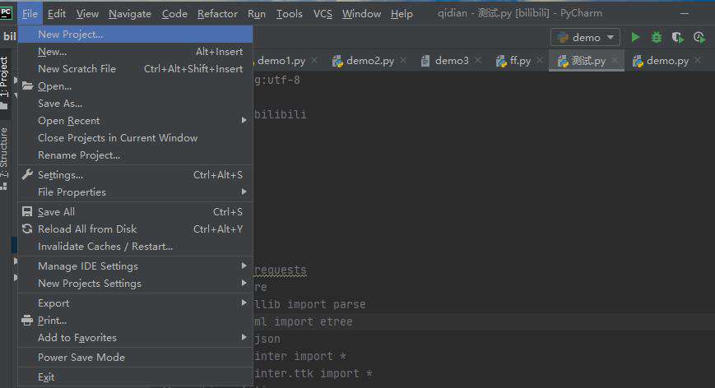Expand the Export submenu
This screenshot has width=715, height=388.
click(x=136, y=303)
